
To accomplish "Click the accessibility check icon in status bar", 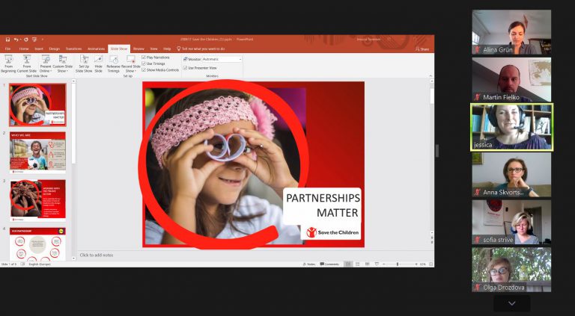I will click(x=22, y=264).
